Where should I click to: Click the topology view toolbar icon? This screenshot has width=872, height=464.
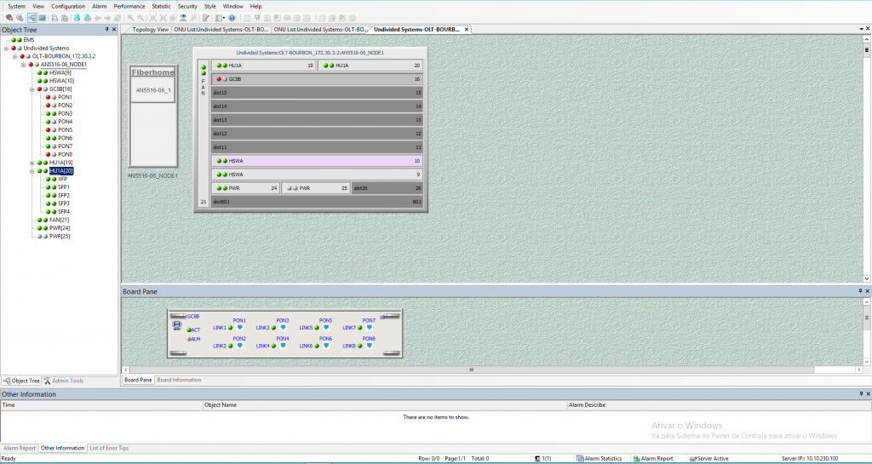pyautogui.click(x=32, y=17)
